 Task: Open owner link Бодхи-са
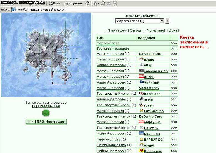pyautogui.click(x=152, y=134)
